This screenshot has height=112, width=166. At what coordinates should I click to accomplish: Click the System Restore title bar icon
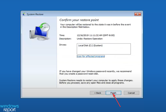(x=24, y=14)
